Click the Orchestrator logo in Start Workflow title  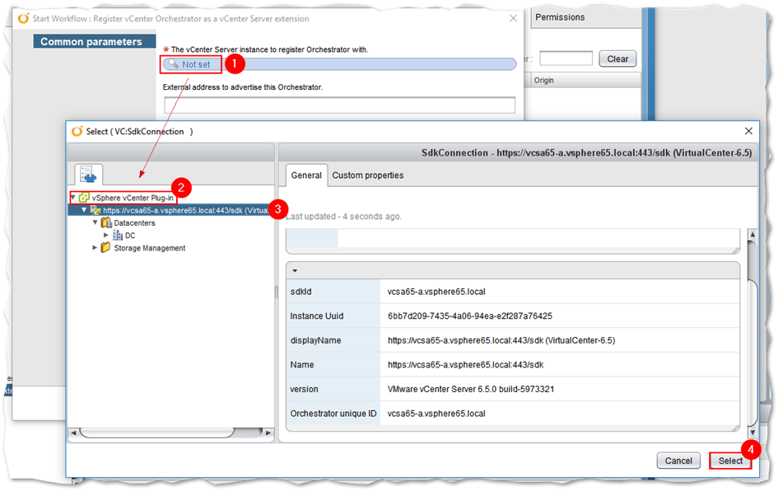click(23, 18)
